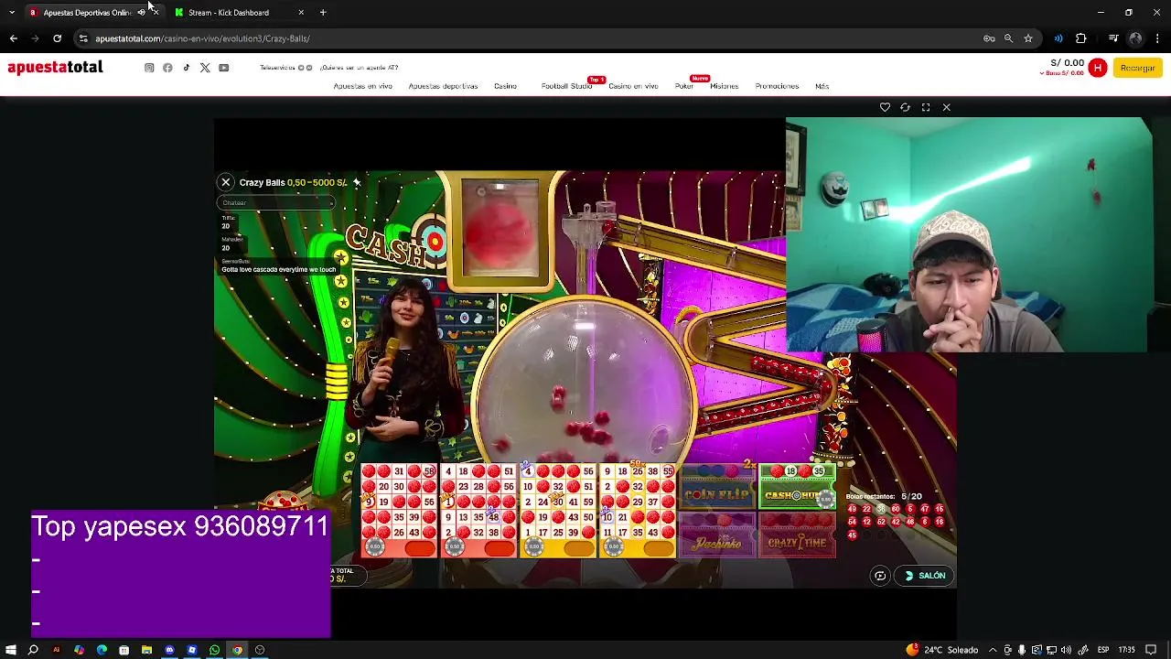Show hidden system tray icons
Image resolution: width=1171 pixels, height=659 pixels.
[994, 650]
